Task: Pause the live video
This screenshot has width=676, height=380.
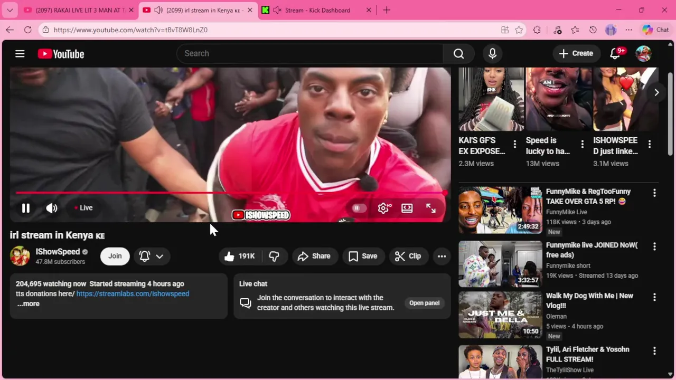Action: tap(25, 208)
